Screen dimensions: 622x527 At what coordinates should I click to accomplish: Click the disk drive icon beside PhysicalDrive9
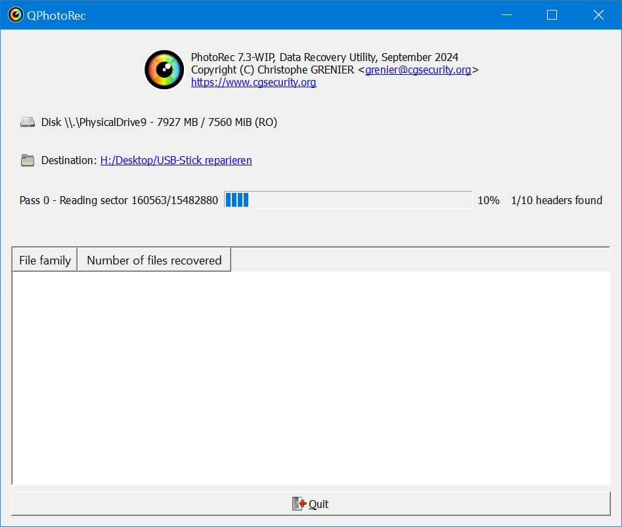(x=28, y=122)
